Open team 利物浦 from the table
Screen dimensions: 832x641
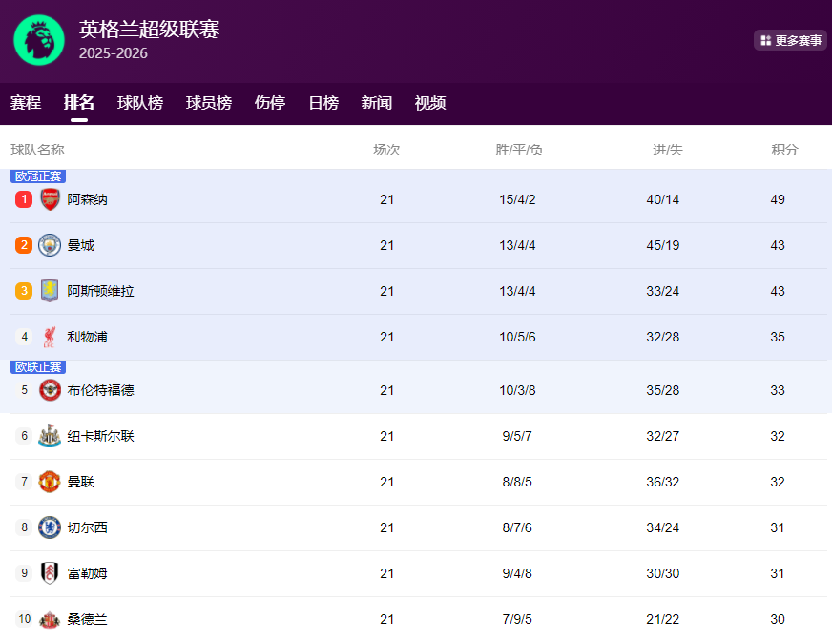pyautogui.click(x=87, y=337)
